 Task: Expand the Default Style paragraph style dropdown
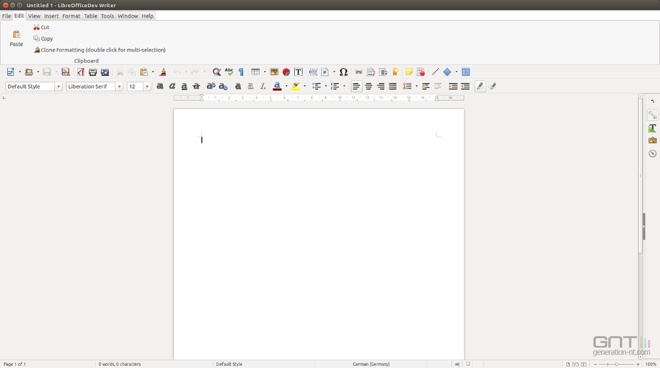(58, 86)
